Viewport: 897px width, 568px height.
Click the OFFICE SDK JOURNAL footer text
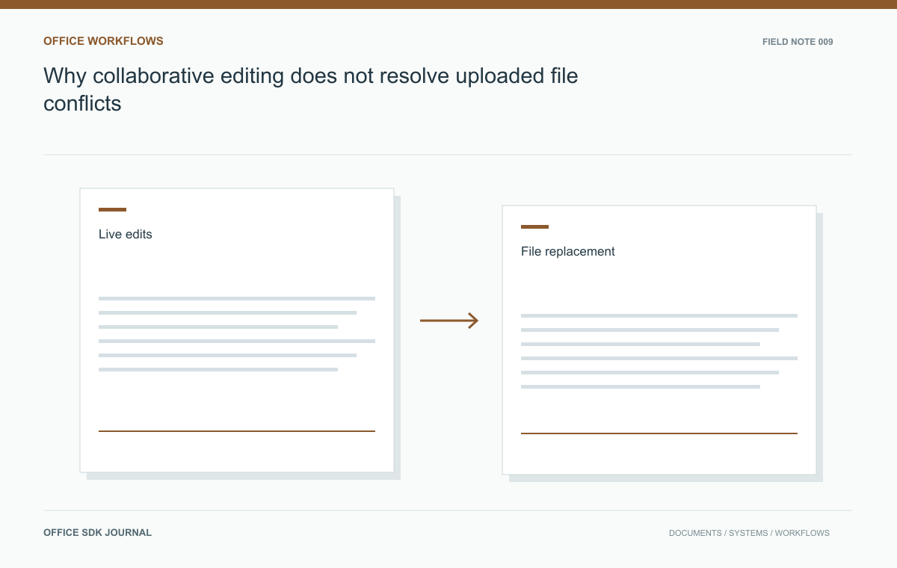[x=98, y=533]
